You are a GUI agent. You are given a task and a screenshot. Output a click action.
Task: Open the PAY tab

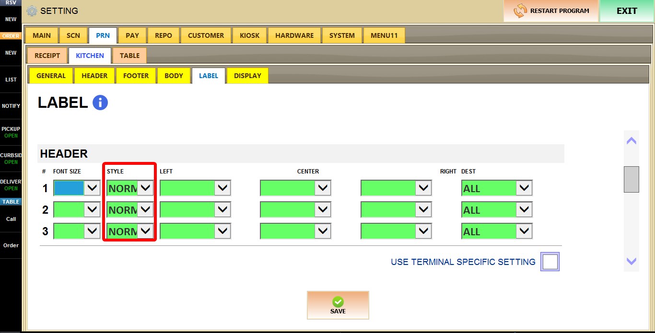(132, 35)
